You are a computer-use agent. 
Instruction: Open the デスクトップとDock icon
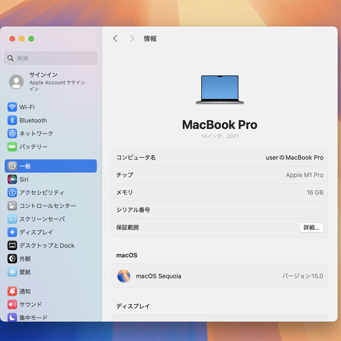pyautogui.click(x=12, y=245)
